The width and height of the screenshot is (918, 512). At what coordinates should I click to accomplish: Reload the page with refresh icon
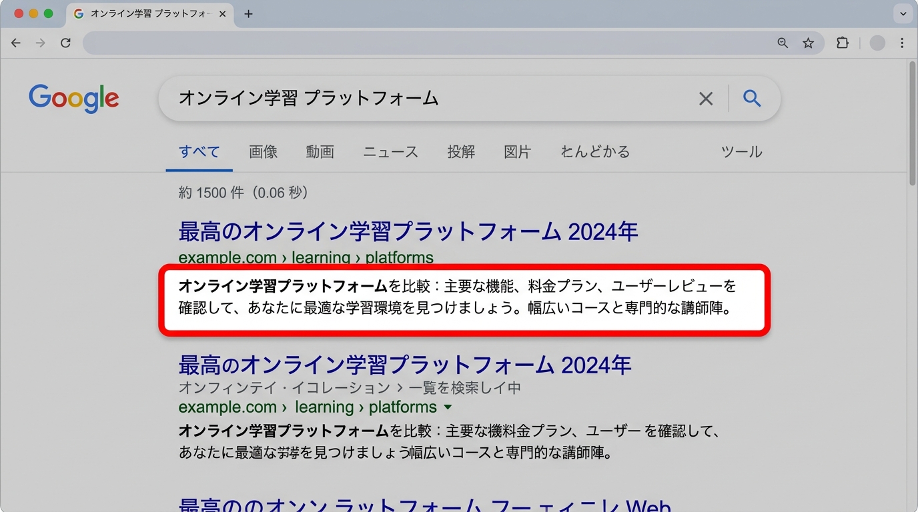coord(65,43)
